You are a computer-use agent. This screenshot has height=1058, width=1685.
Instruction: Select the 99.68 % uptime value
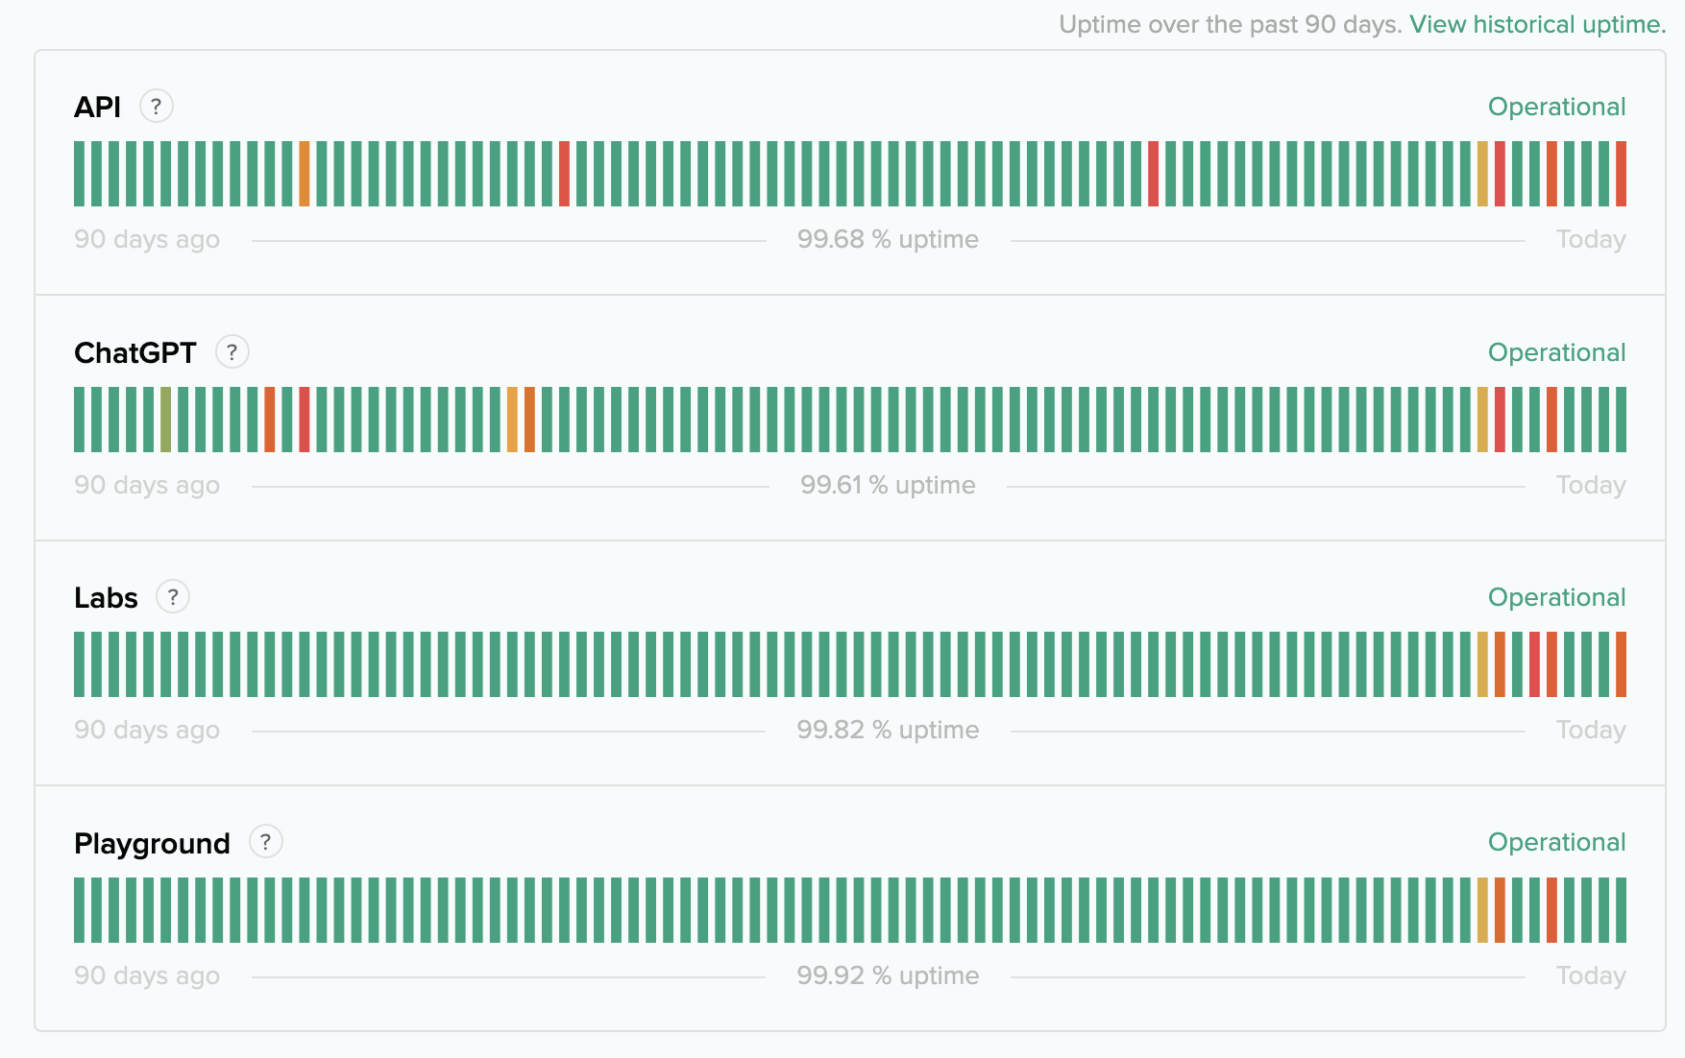tap(888, 239)
